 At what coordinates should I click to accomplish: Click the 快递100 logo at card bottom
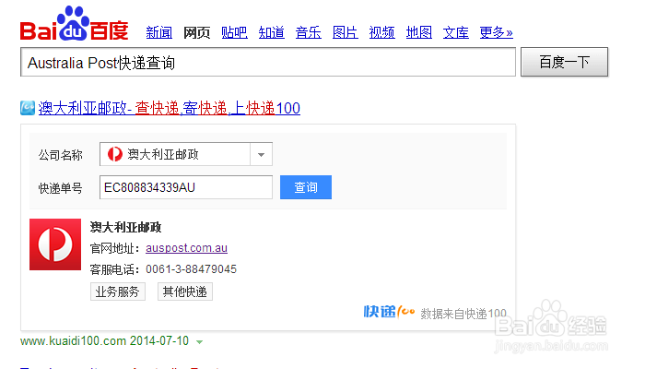[x=389, y=312]
